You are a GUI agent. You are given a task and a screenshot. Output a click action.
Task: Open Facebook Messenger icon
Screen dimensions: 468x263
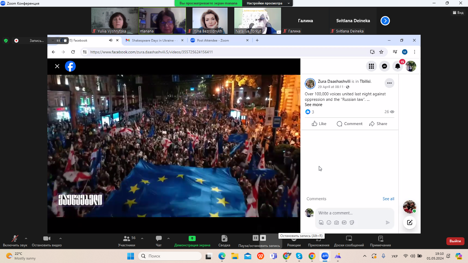[384, 66]
